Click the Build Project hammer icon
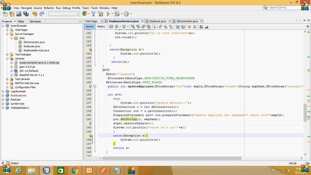 point(93,14)
